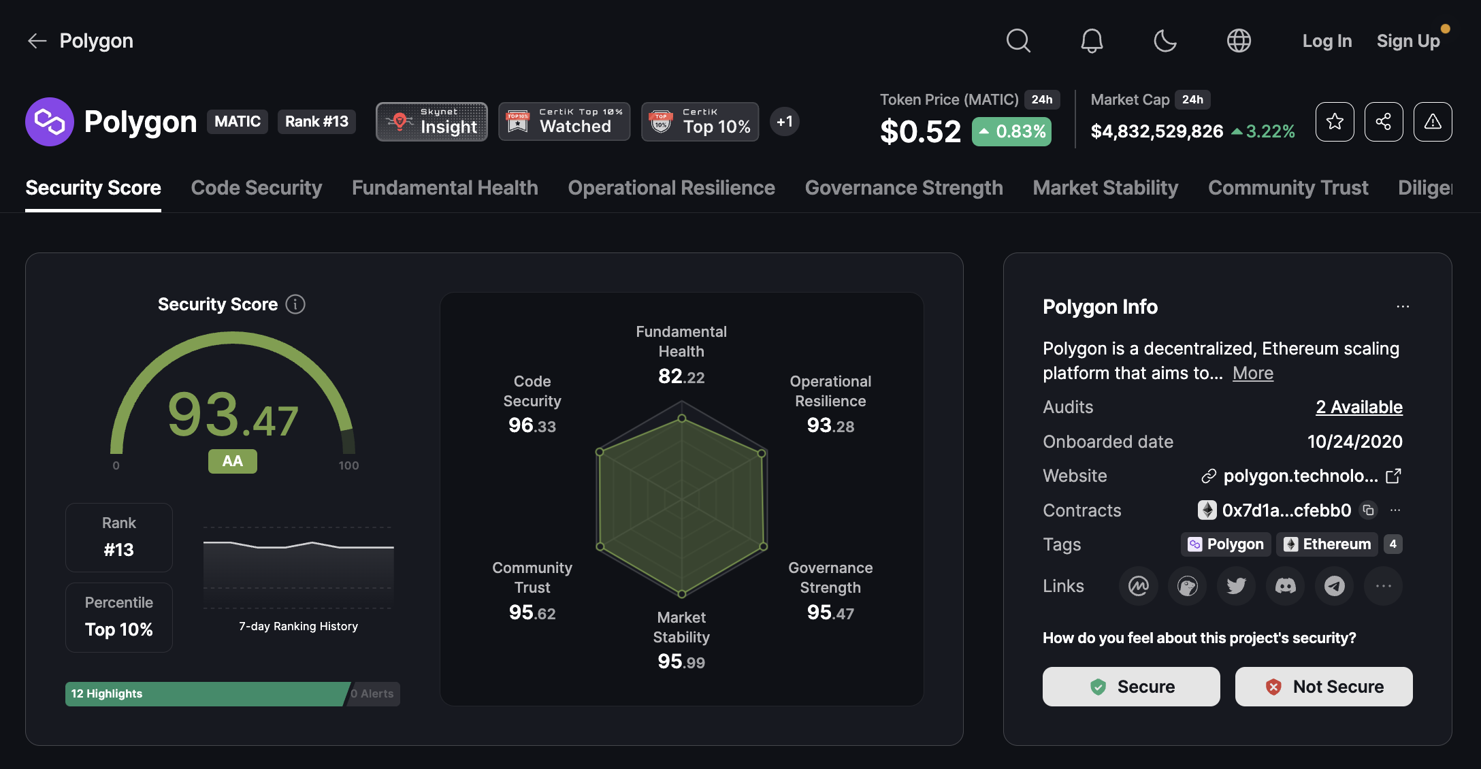
Task: Switch to the Fundamental Health tab
Action: tap(444, 186)
